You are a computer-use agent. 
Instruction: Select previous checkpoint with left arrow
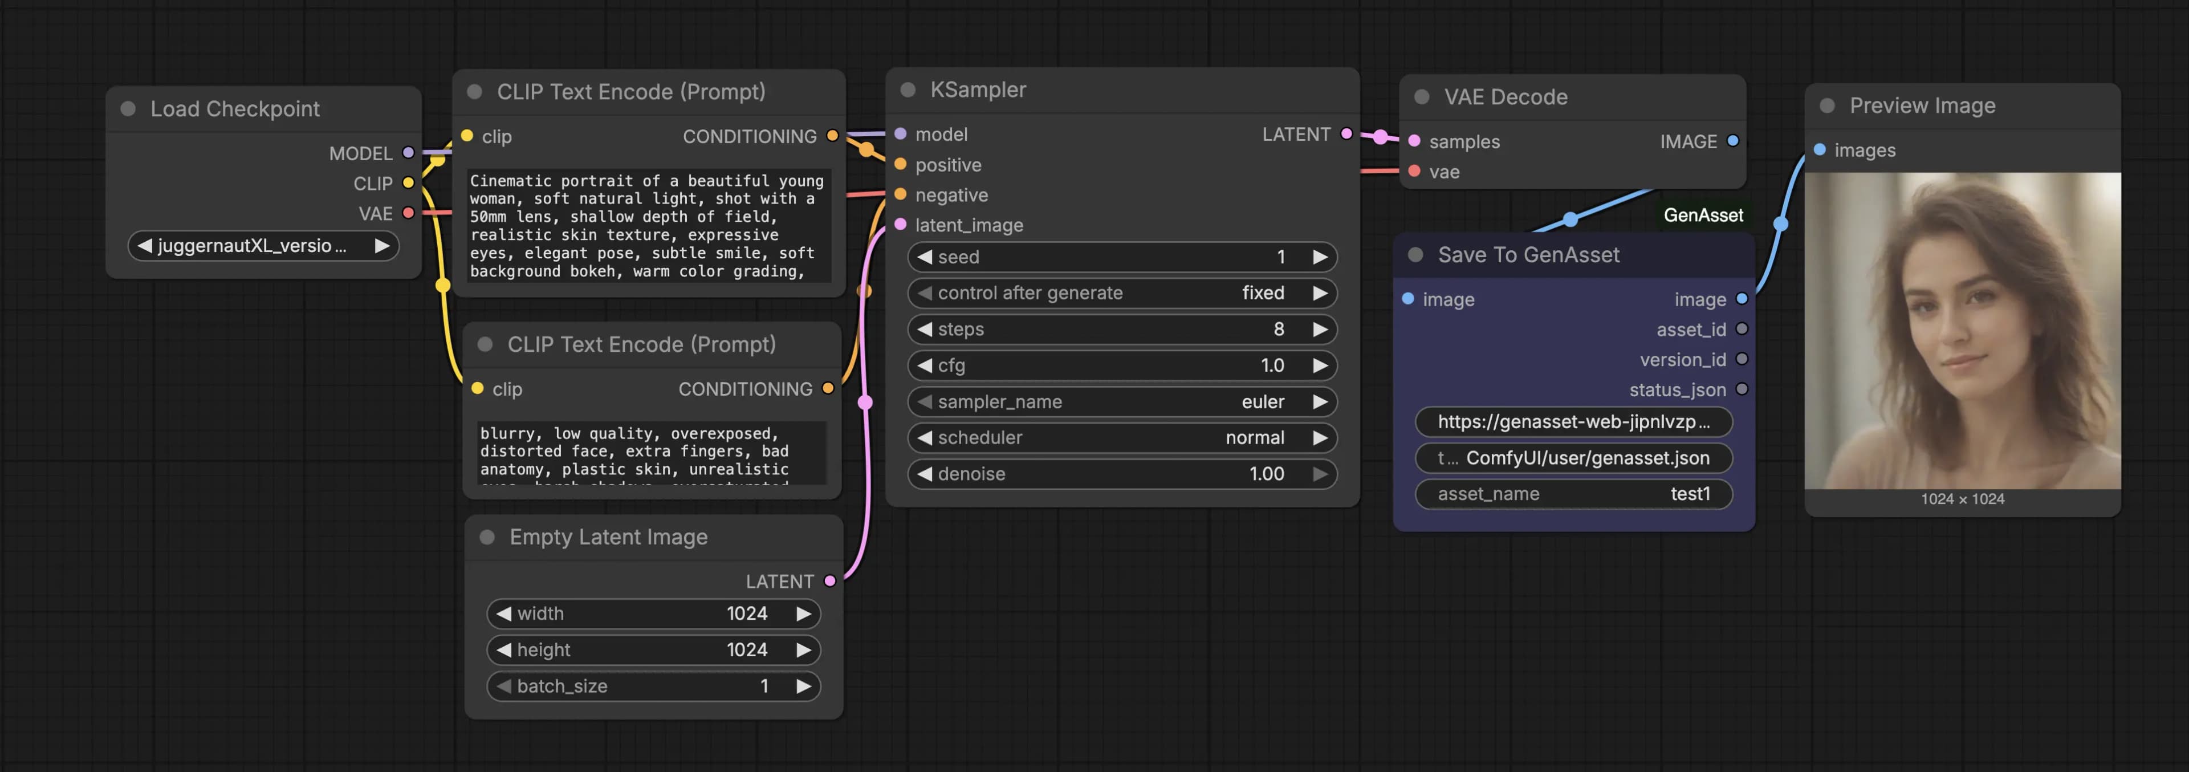pos(144,246)
